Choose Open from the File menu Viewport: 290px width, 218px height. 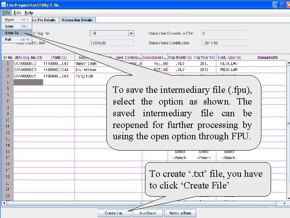pyautogui.click(x=17, y=20)
